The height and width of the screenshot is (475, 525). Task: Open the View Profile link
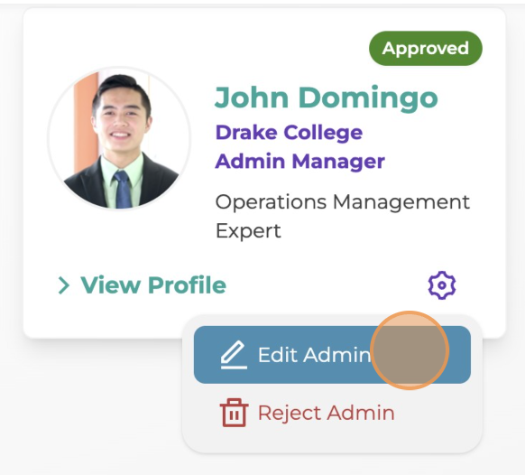tap(143, 285)
